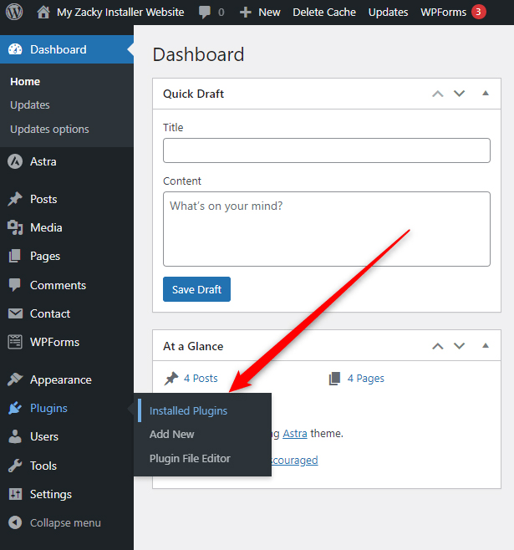This screenshot has width=514, height=550.
Task: Open Updates options submenu item
Action: tap(49, 129)
